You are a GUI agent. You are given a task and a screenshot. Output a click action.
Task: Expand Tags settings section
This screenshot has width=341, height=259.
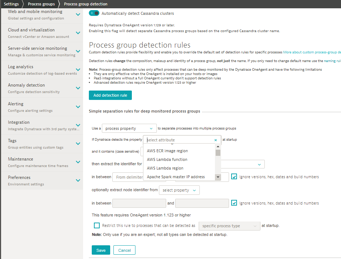78,144
